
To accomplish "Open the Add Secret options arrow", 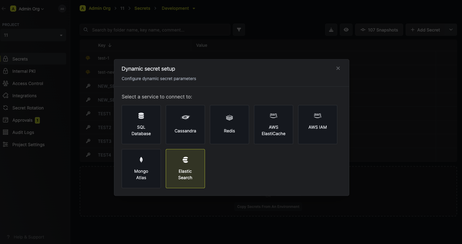I will [x=451, y=30].
